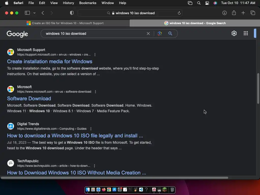Open options for Microsoft Software Download result
The height and width of the screenshot is (195, 260).
pyautogui.click(x=95, y=92)
